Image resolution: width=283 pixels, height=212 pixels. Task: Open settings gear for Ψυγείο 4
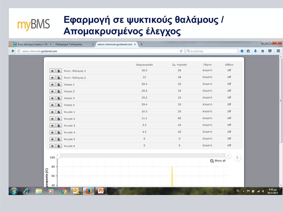52,132
